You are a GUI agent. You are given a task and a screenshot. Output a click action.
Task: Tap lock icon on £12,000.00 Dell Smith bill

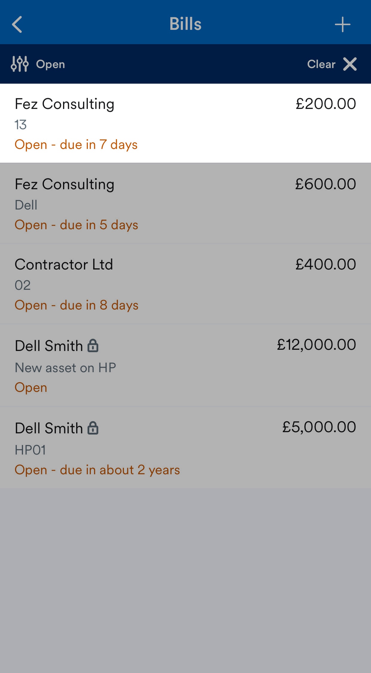click(93, 346)
